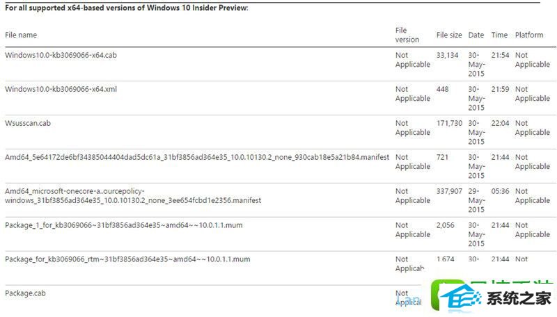Click the 171,730 file size value
Viewport: 557px width, 317px height.
click(x=449, y=123)
